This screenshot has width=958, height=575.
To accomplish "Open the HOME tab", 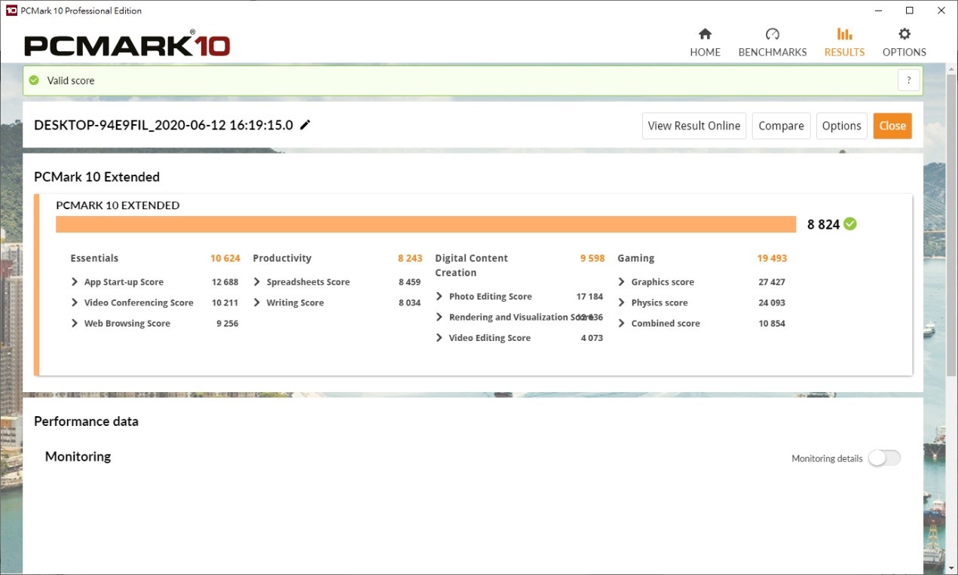I will (x=705, y=43).
